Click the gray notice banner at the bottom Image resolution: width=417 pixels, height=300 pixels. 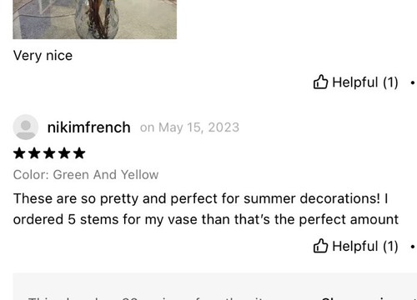(215, 287)
